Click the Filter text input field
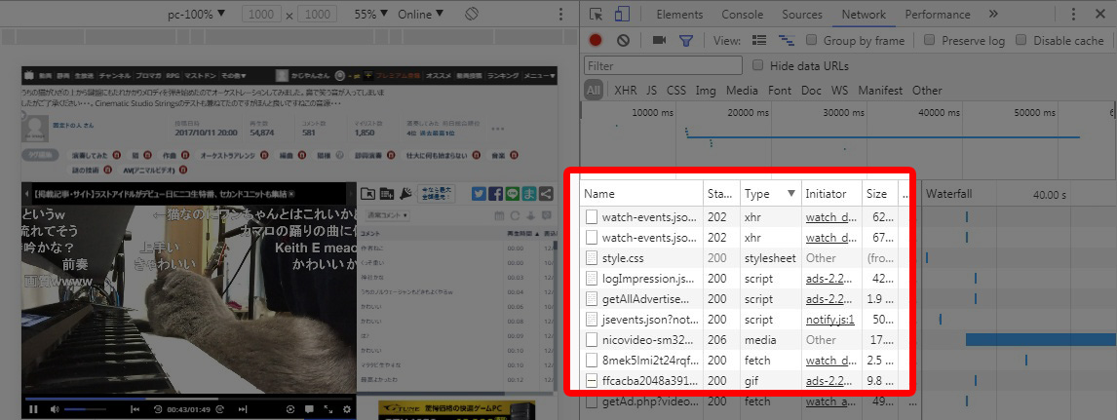Image resolution: width=1117 pixels, height=420 pixels. 662,66
